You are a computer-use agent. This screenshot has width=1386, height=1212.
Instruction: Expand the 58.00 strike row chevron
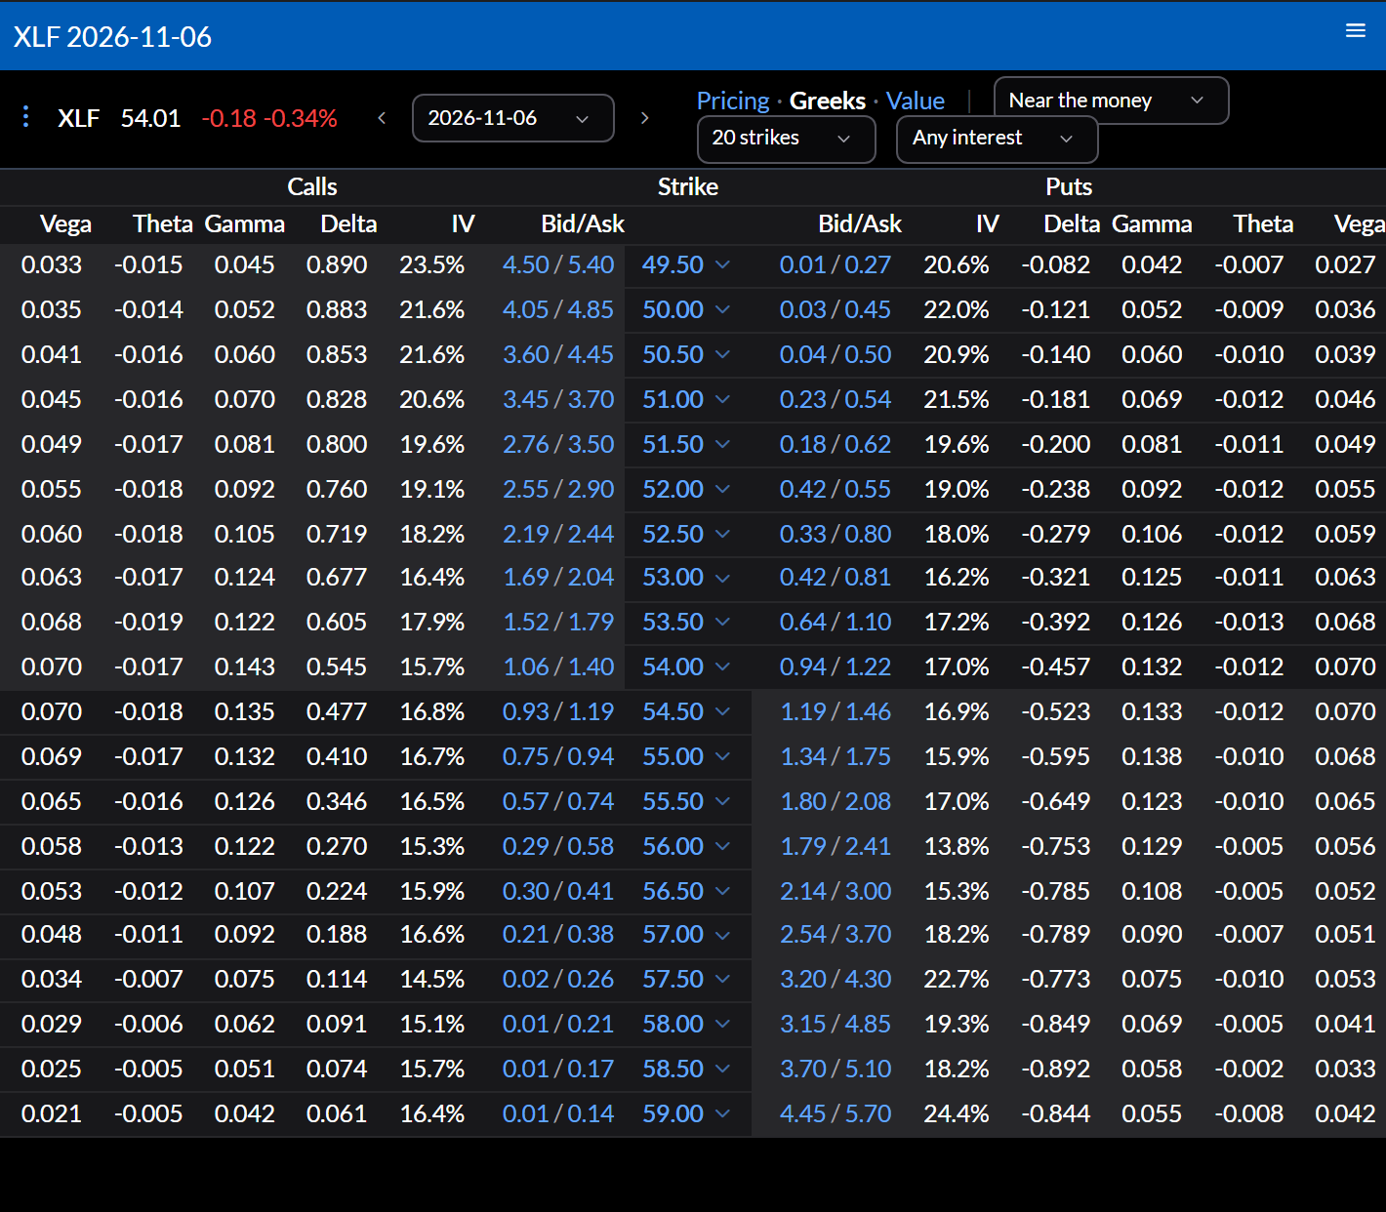pyautogui.click(x=722, y=1024)
